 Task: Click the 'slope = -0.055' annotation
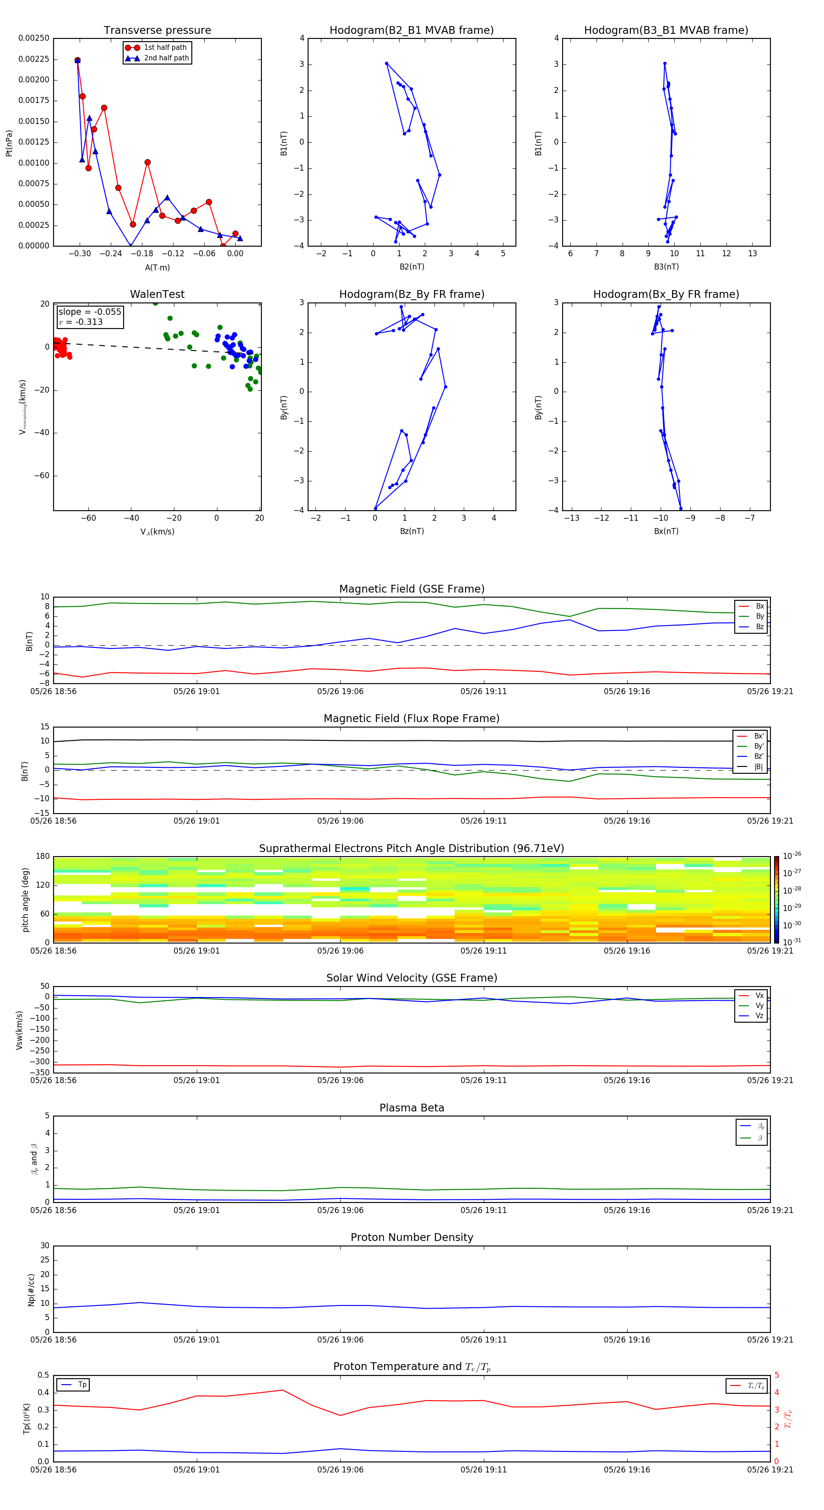pyautogui.click(x=90, y=312)
